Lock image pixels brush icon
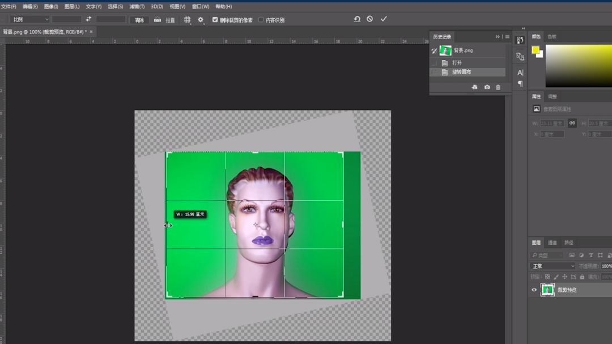612x344 pixels. click(x=556, y=277)
